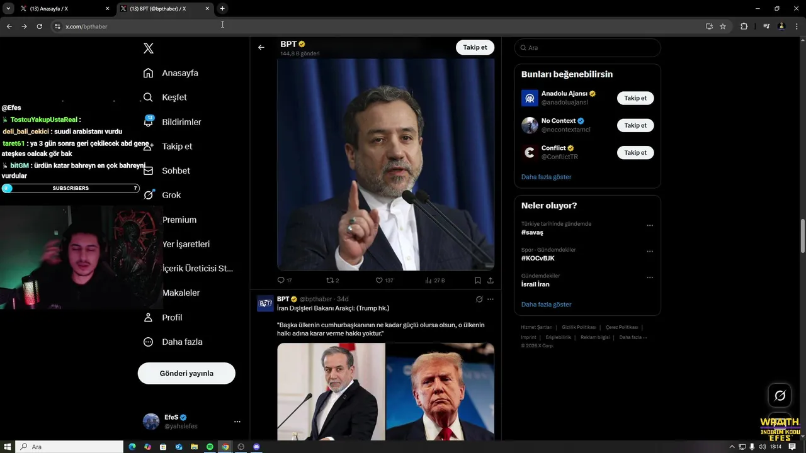
Task: Open options for İsrail İran trend
Action: coord(650,277)
